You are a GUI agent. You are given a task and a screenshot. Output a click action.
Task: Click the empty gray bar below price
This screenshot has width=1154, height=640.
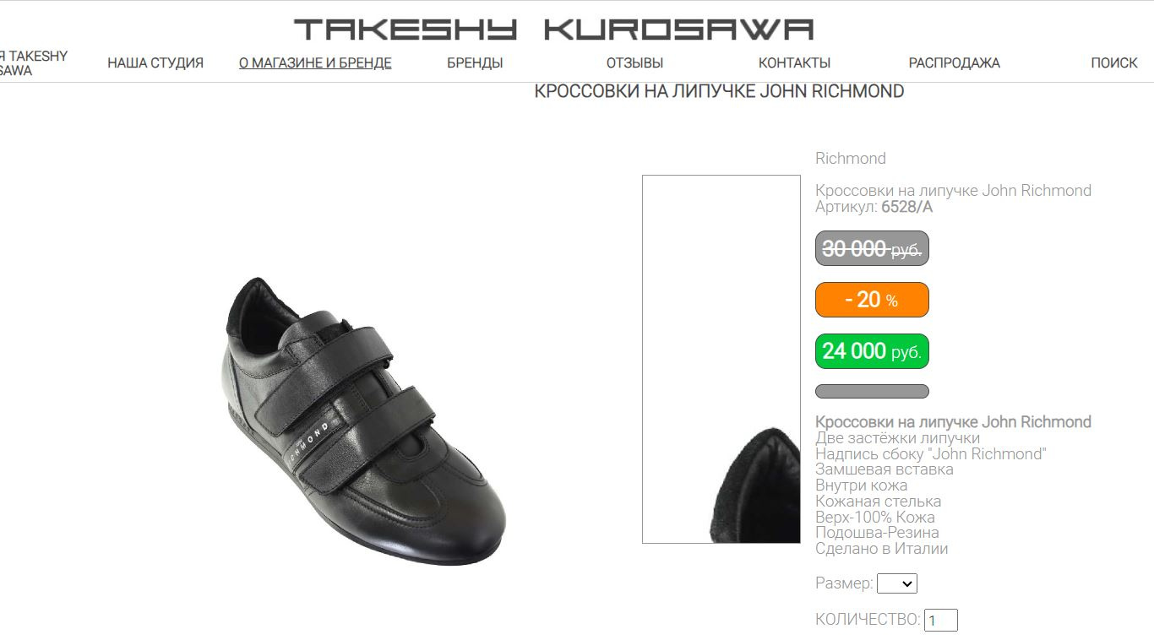[x=872, y=392]
